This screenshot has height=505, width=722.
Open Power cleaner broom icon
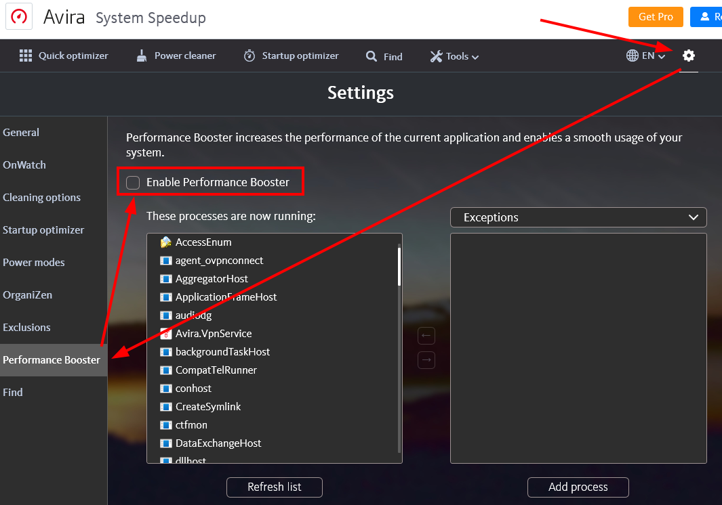[x=141, y=56]
